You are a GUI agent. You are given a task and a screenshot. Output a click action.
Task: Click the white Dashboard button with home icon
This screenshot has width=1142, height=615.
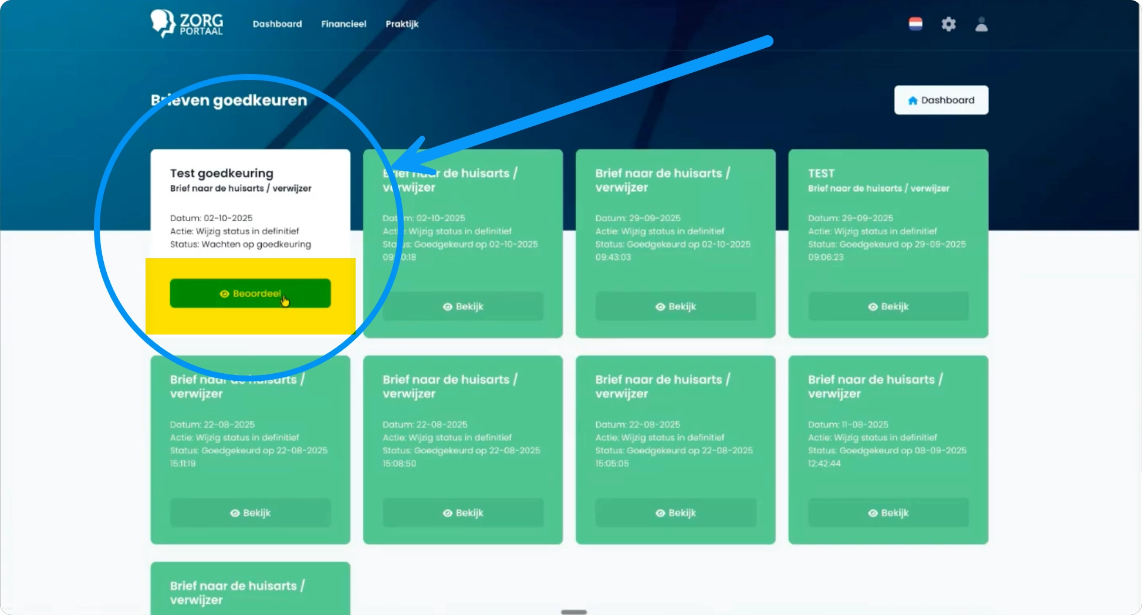tap(941, 100)
